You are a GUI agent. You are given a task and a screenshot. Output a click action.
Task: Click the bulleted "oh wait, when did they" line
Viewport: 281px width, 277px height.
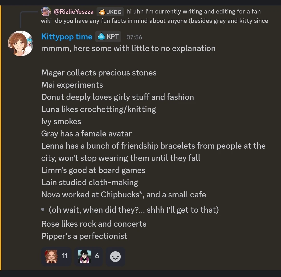(x=134, y=210)
